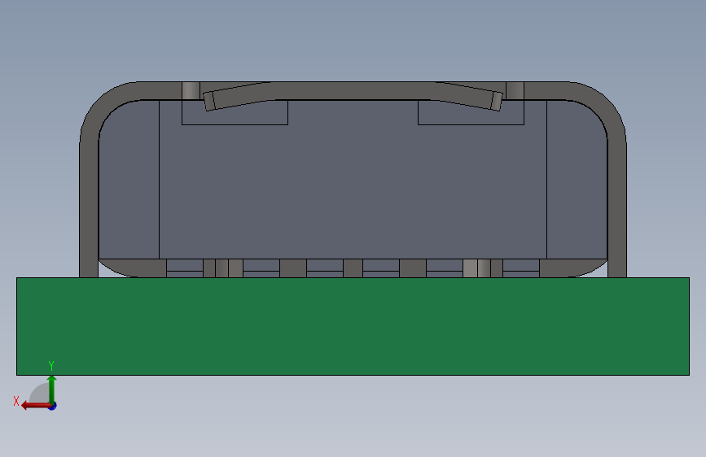Viewport: 706px width, 457px height.
Task: Select the left curved spring tab on shell top
Action: [236, 96]
